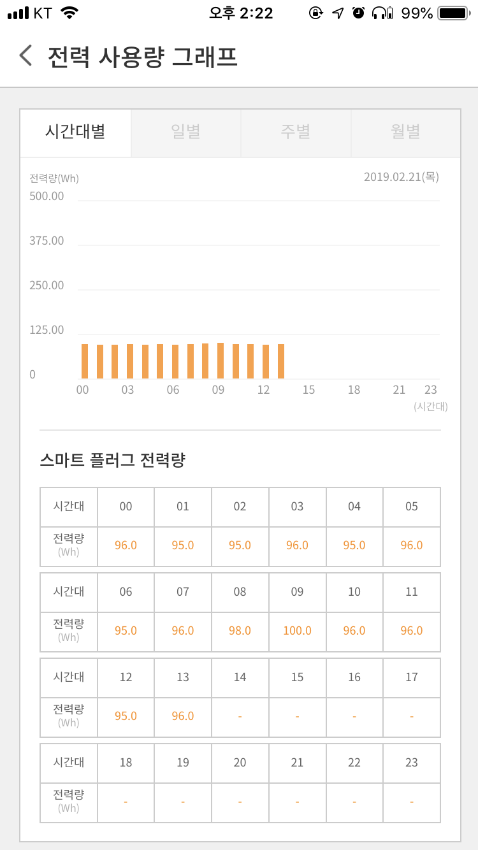Switch to the 월별 tab

tap(406, 133)
